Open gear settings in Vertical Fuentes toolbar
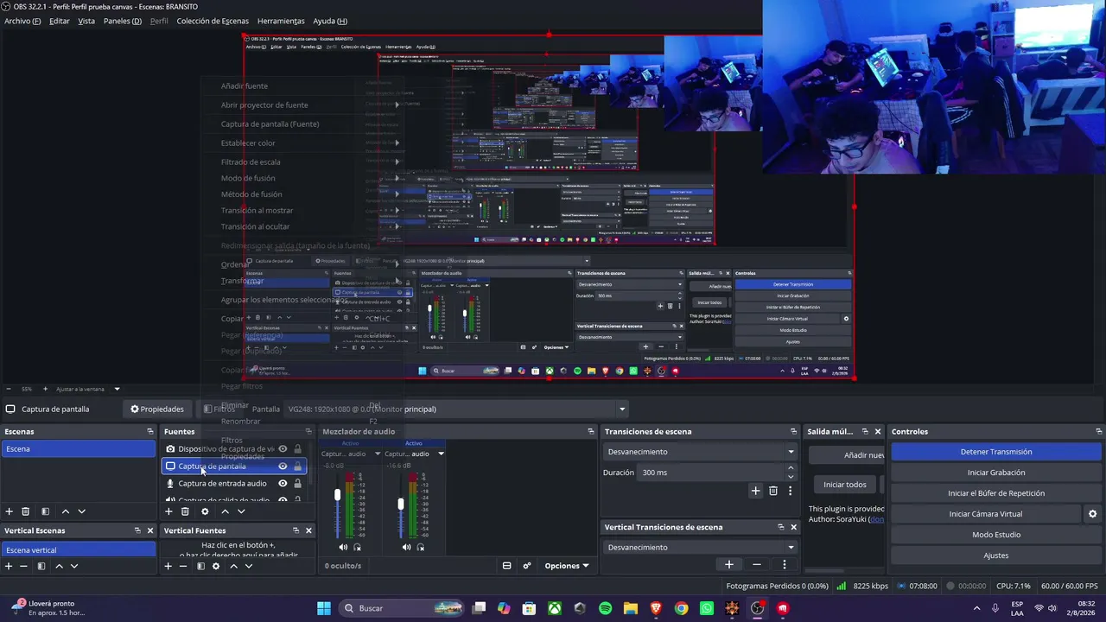This screenshot has width=1106, height=622. (216, 566)
